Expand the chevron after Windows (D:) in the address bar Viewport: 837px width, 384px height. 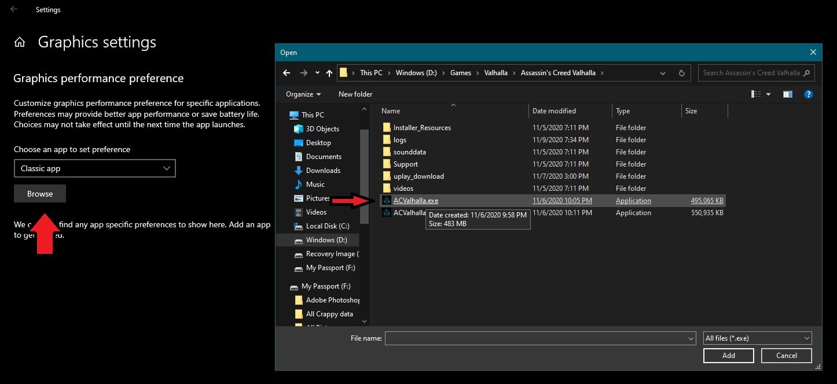tap(444, 73)
